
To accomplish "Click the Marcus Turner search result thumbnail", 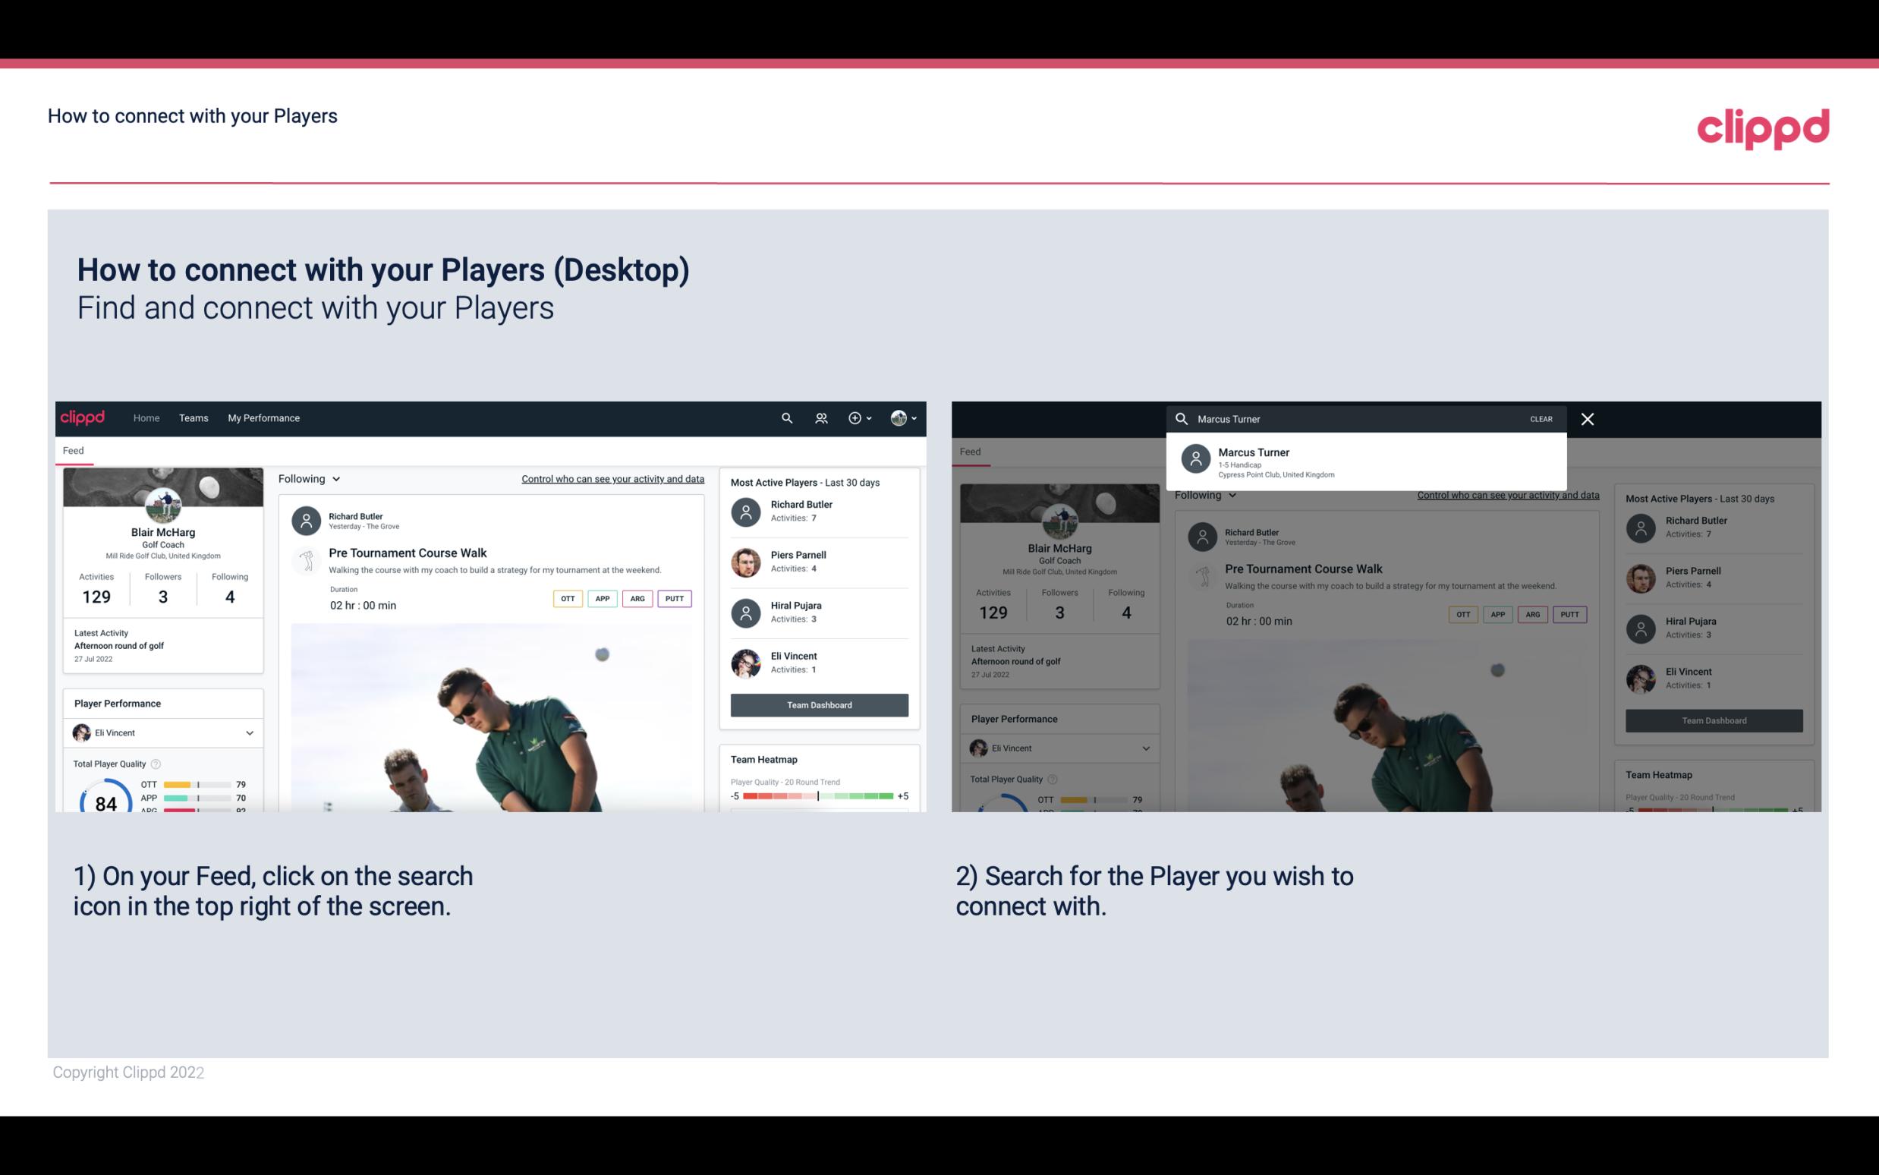I will click(1194, 460).
